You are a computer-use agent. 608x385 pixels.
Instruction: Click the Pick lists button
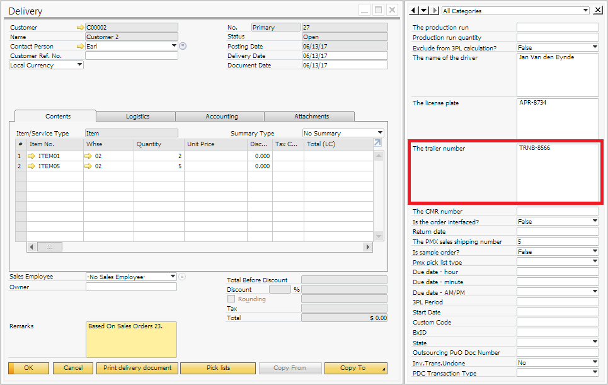219,368
